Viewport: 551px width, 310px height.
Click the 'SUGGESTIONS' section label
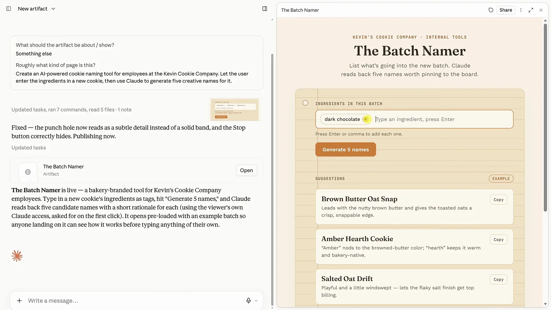[330, 178]
